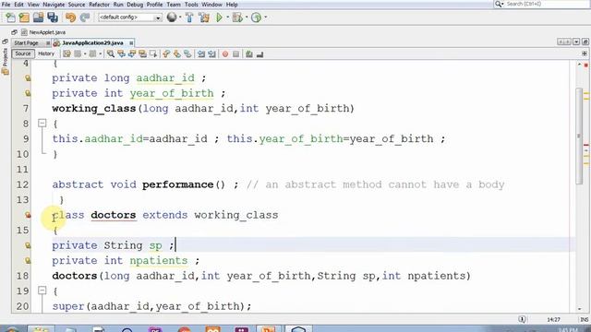Click Find Next Occurrence icon
This screenshot has height=332, width=591.
pos(131,54)
